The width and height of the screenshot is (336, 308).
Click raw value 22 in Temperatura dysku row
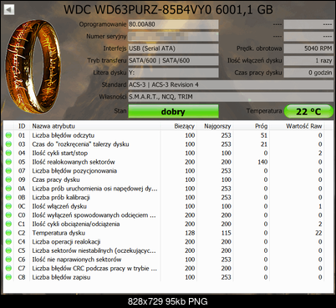tap(318, 233)
